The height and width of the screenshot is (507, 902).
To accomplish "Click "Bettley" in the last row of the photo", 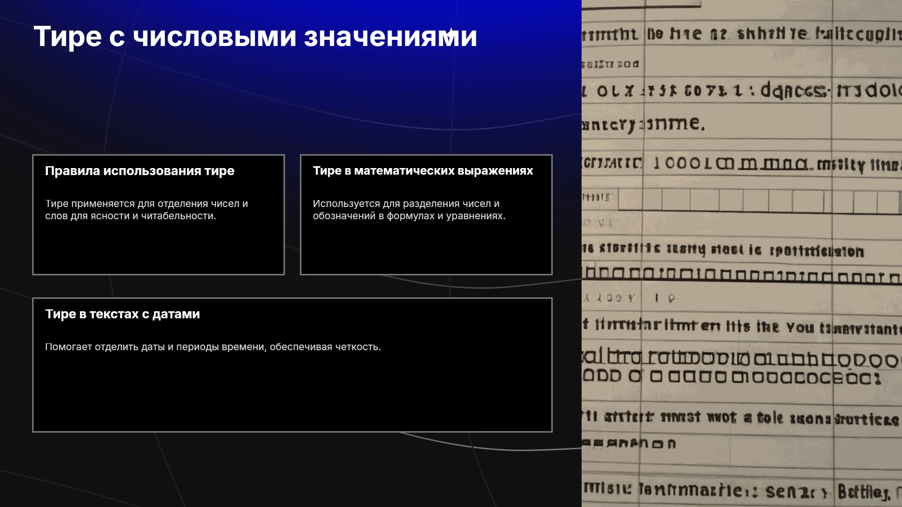I will point(863,492).
